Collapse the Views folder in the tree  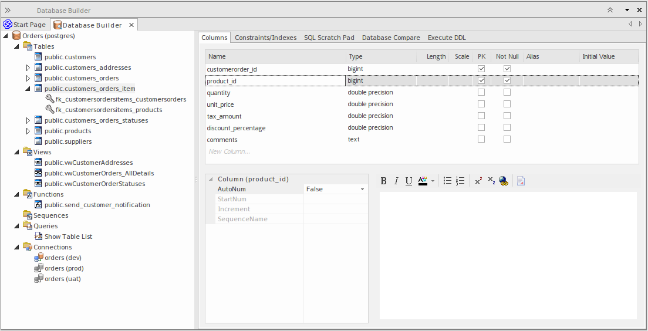(x=16, y=153)
